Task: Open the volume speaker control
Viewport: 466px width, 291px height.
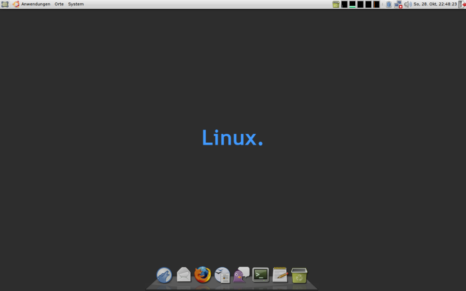Action: click(408, 4)
